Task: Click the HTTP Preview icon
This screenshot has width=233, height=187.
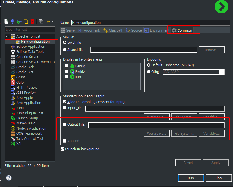Action: pos(13,88)
